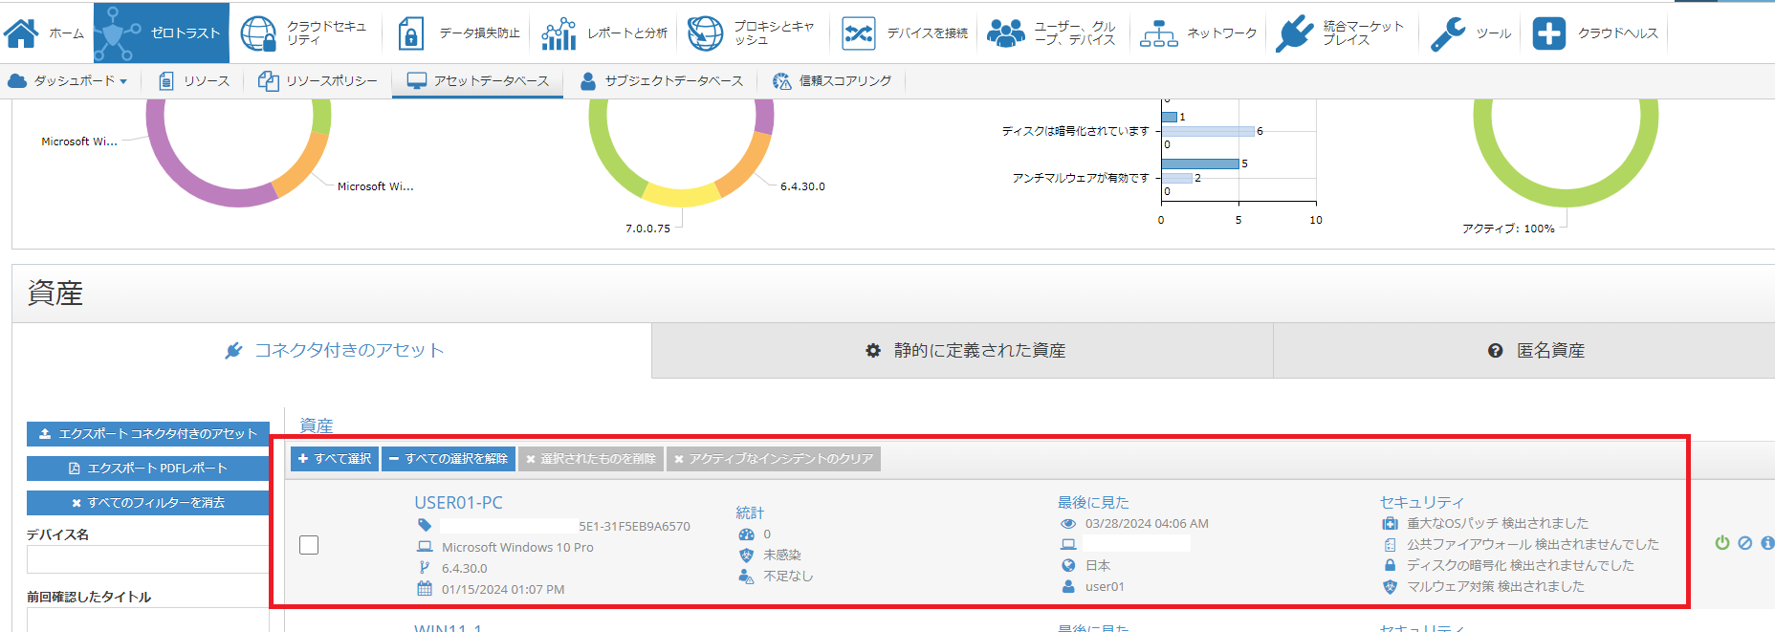Image resolution: width=1775 pixels, height=632 pixels.
Task: Open the ネットワーク menu
Action: tap(1198, 33)
